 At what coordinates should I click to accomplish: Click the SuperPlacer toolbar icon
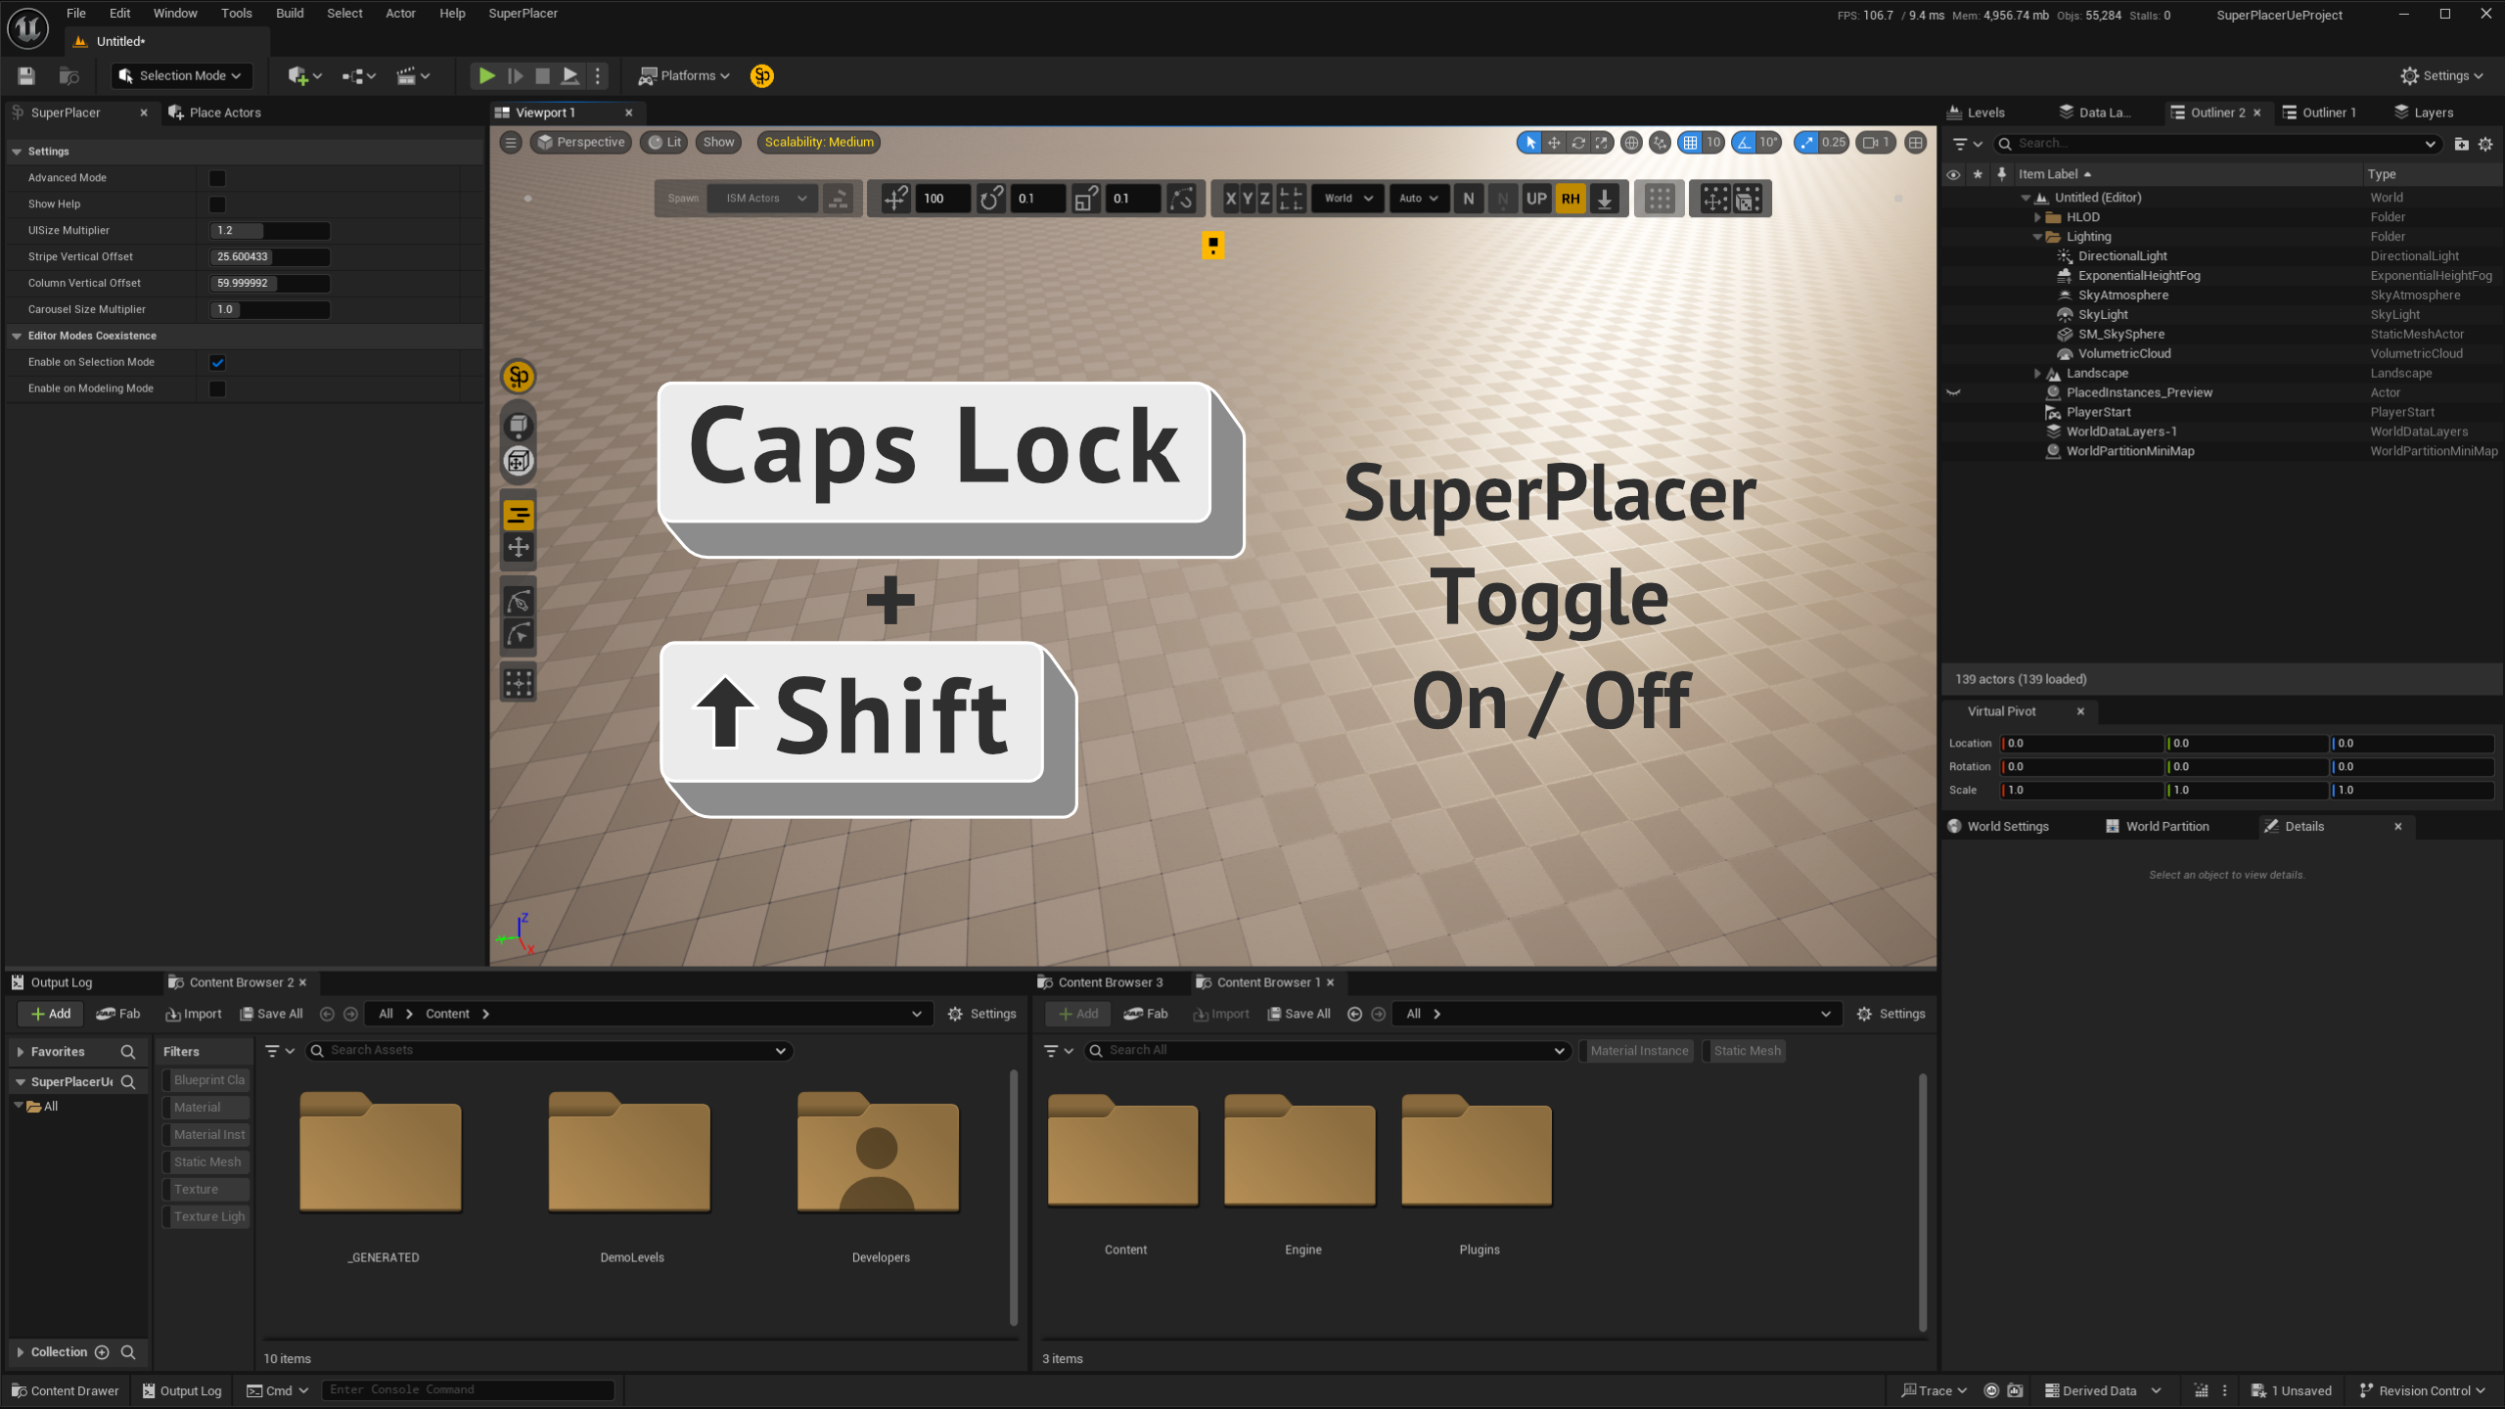(761, 75)
